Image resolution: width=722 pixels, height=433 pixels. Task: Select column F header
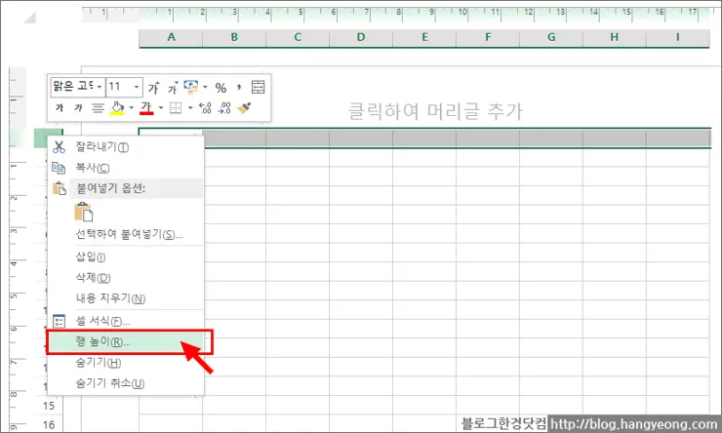pyautogui.click(x=488, y=38)
